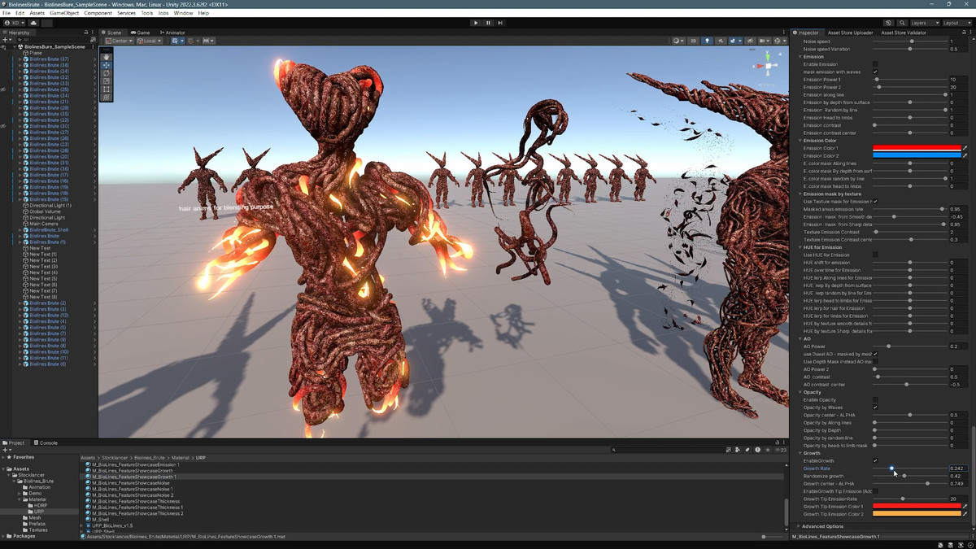Open the Asset Store Uploader tab
The height and width of the screenshot is (549, 976).
point(850,33)
